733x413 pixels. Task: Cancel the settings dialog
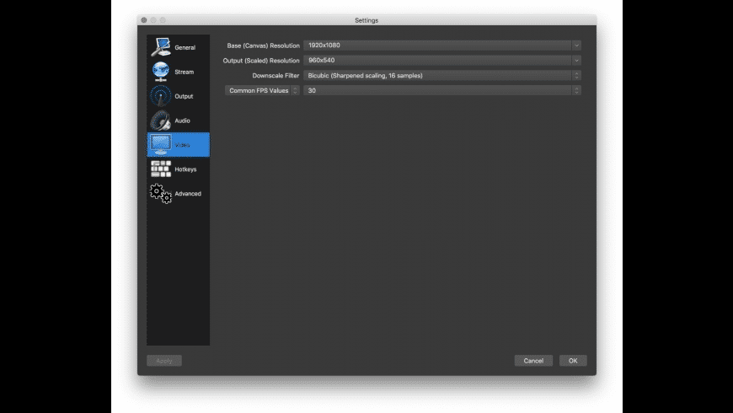[x=533, y=361]
